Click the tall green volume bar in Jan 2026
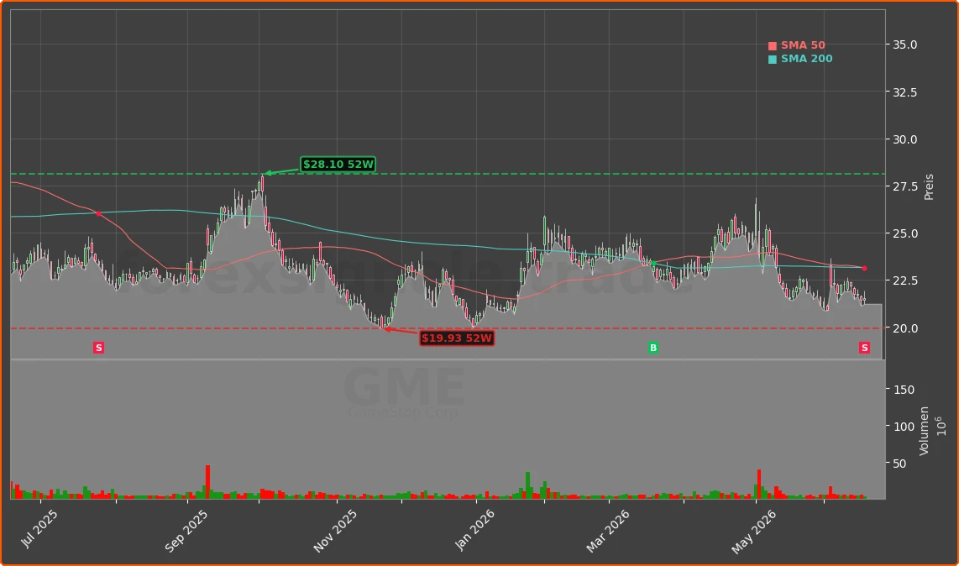959x566 pixels. tap(528, 485)
